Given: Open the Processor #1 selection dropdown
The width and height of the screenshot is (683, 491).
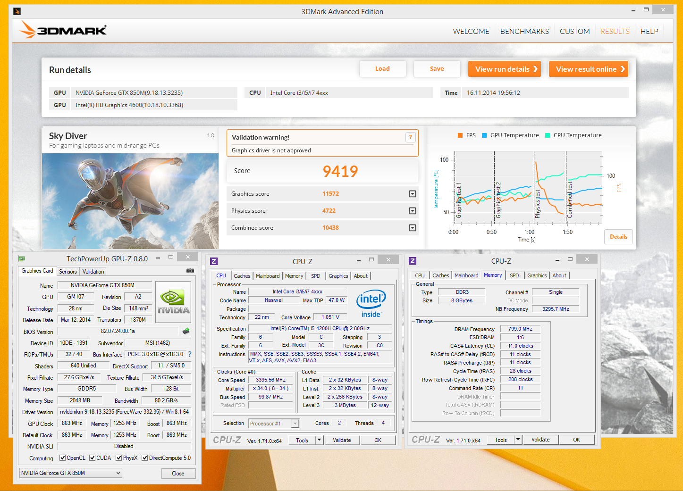Looking at the screenshot, I should click(274, 424).
